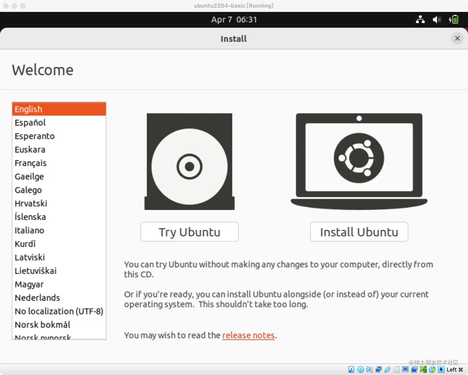Viewport: 468px width, 375px height.
Task: Click VirtualBox USB devices status icon
Action: (388, 369)
